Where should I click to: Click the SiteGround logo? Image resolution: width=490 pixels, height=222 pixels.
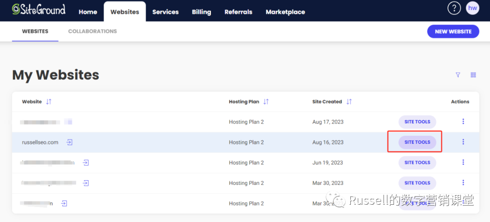(39, 10)
